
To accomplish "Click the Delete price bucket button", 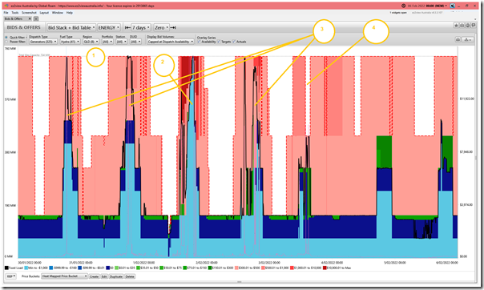I will pos(130,276).
